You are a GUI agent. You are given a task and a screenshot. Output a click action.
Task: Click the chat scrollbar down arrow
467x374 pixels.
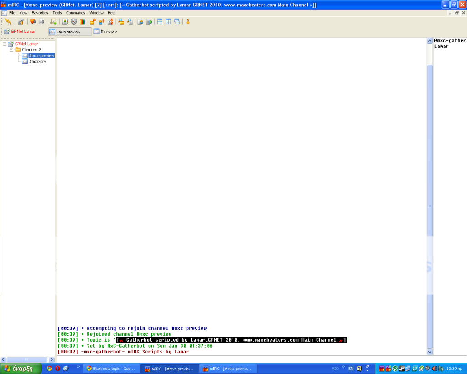(x=429, y=352)
